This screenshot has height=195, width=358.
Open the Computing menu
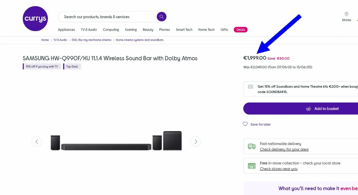click(111, 30)
